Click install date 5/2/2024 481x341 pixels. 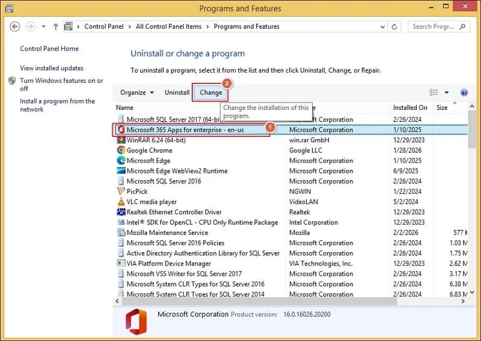[405, 202]
